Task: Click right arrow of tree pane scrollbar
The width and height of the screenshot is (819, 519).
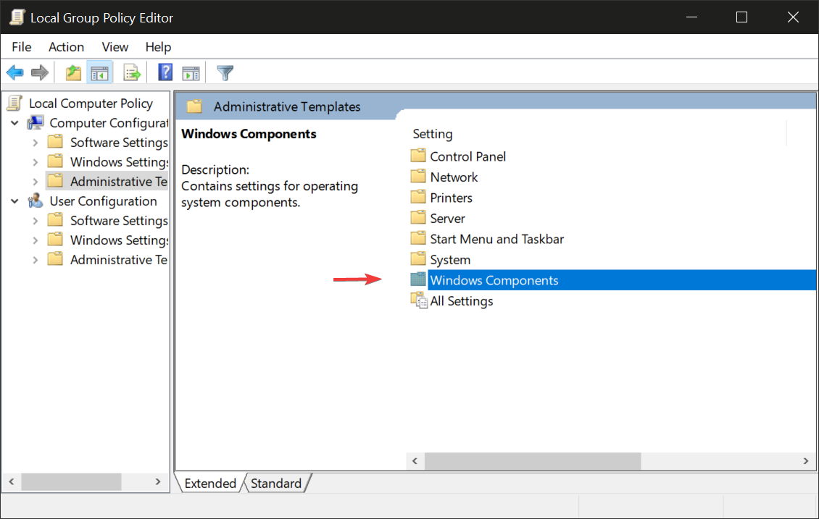Action: (158, 481)
